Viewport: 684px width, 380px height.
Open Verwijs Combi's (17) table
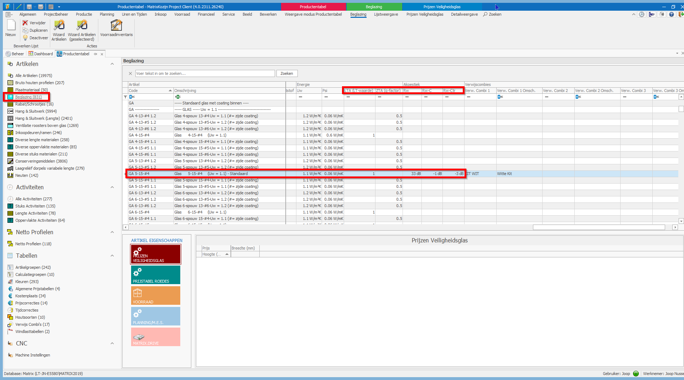pyautogui.click(x=32, y=324)
